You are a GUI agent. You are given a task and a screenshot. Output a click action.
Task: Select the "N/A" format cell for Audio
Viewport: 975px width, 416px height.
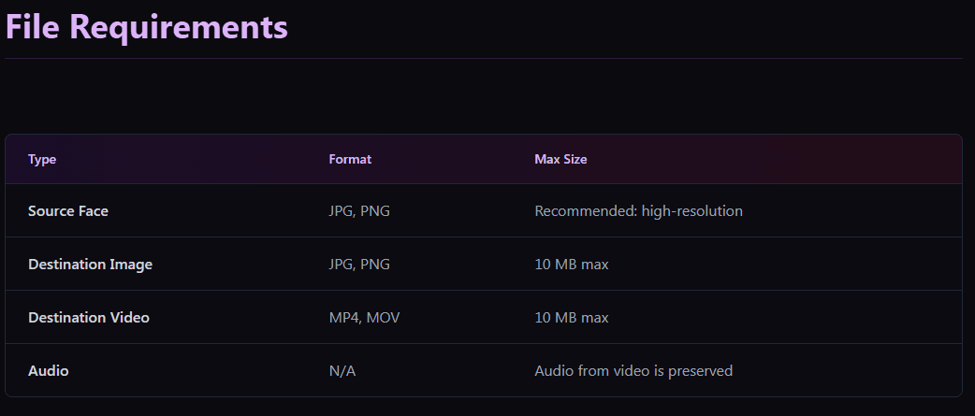[x=342, y=371]
